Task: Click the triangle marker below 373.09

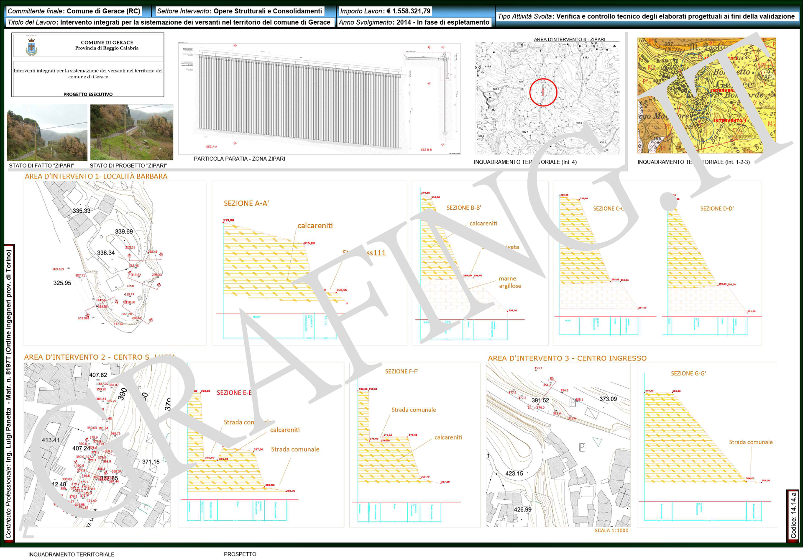Action: click(597, 442)
